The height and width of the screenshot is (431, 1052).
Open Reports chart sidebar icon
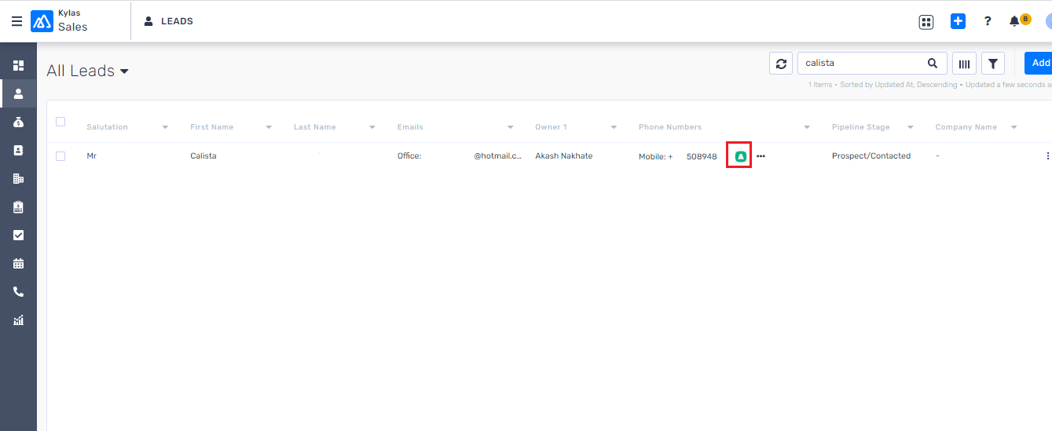[19, 320]
